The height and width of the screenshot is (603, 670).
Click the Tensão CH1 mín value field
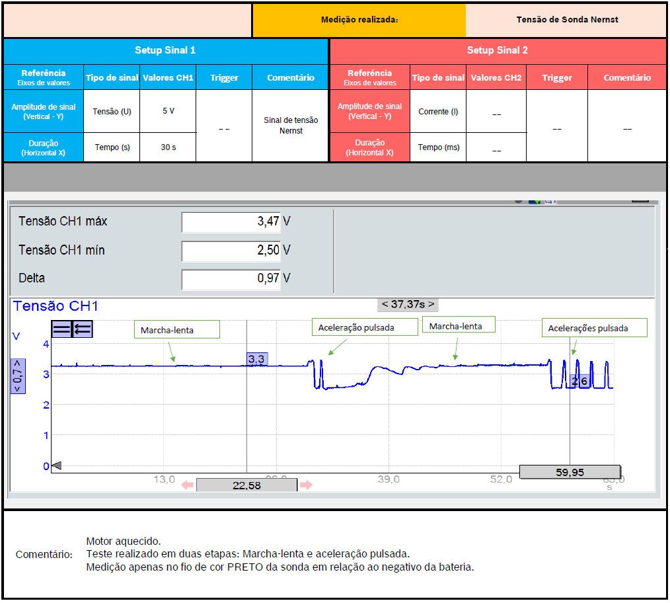(x=231, y=251)
